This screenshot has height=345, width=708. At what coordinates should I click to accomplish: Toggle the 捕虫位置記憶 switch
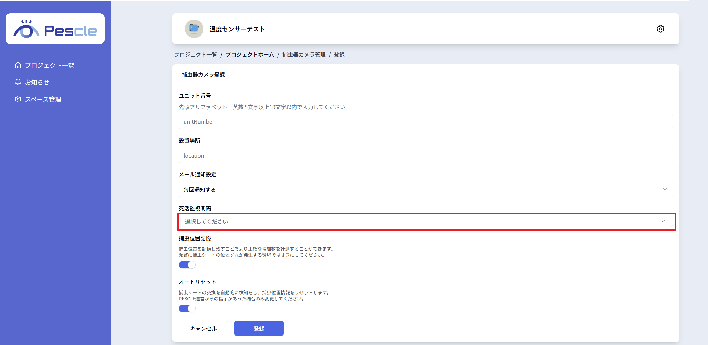[187, 265]
